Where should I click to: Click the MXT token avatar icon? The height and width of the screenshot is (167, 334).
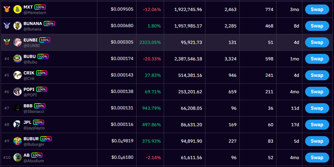click(x=18, y=10)
